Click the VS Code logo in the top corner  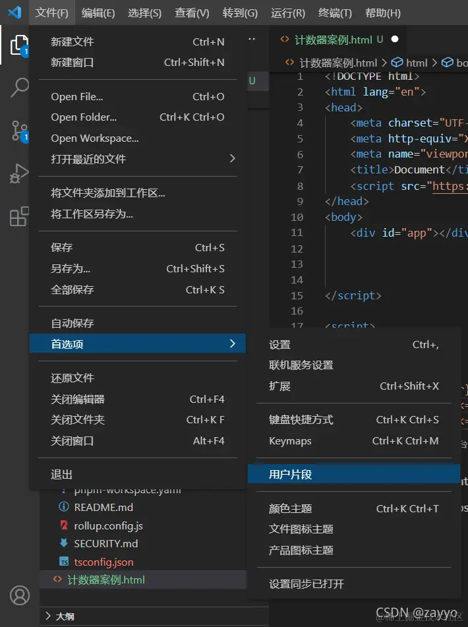pos(15,12)
